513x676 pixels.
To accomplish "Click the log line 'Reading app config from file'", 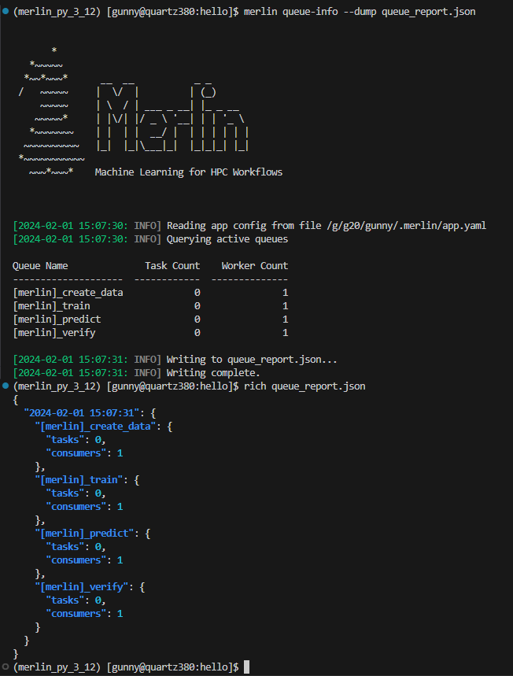I will click(244, 226).
